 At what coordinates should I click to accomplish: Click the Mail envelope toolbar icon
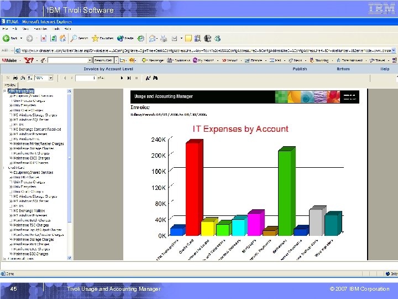point(153,38)
